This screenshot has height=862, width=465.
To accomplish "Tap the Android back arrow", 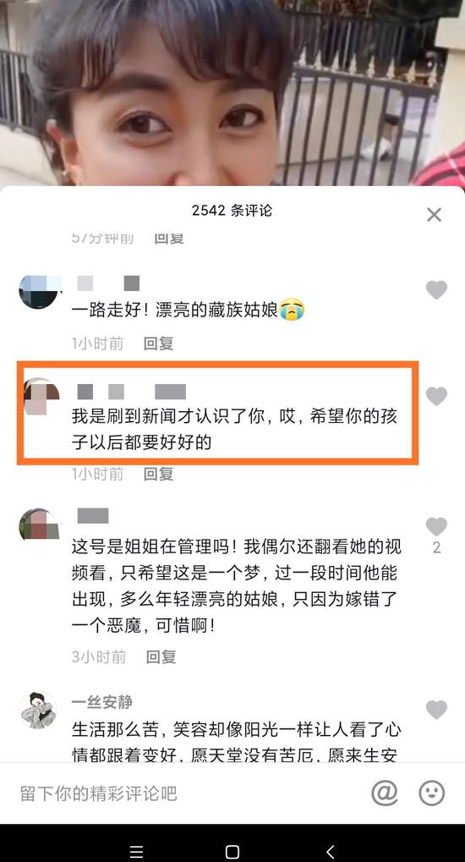I will 330,852.
